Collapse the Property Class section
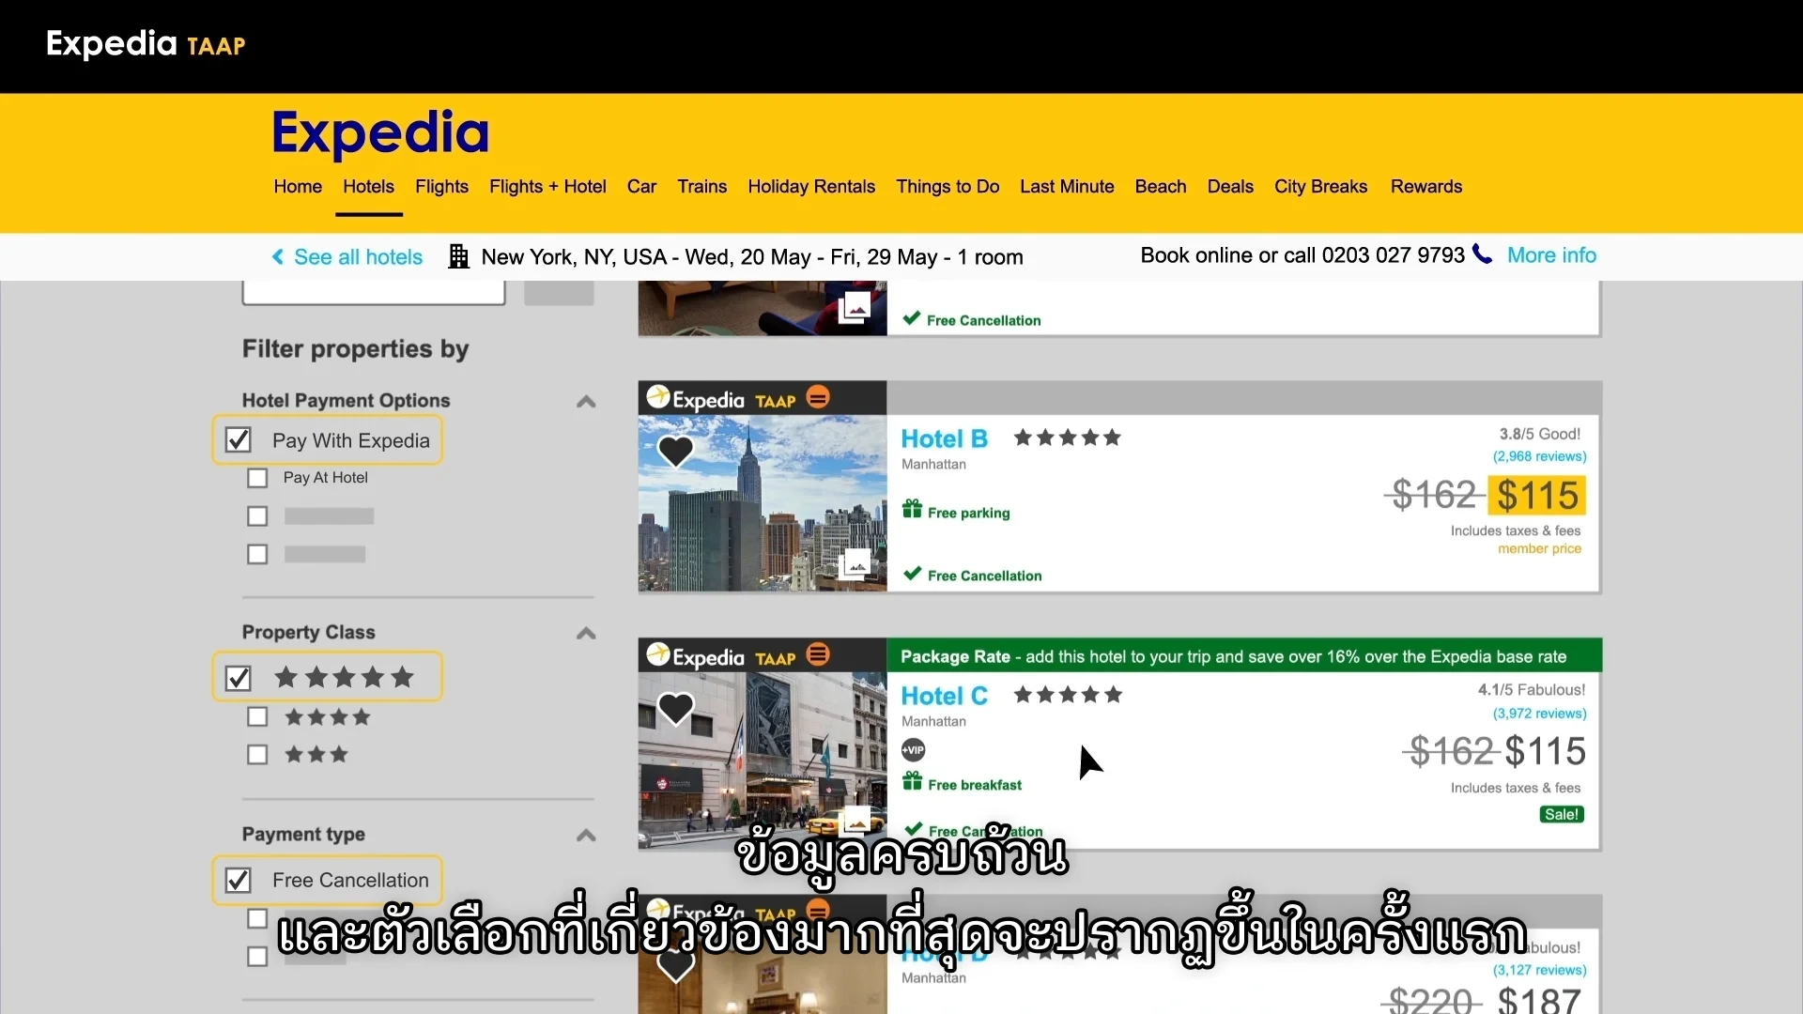The width and height of the screenshot is (1803, 1014). (585, 633)
